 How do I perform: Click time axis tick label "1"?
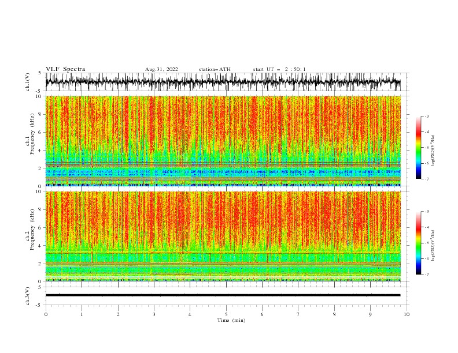82,314
